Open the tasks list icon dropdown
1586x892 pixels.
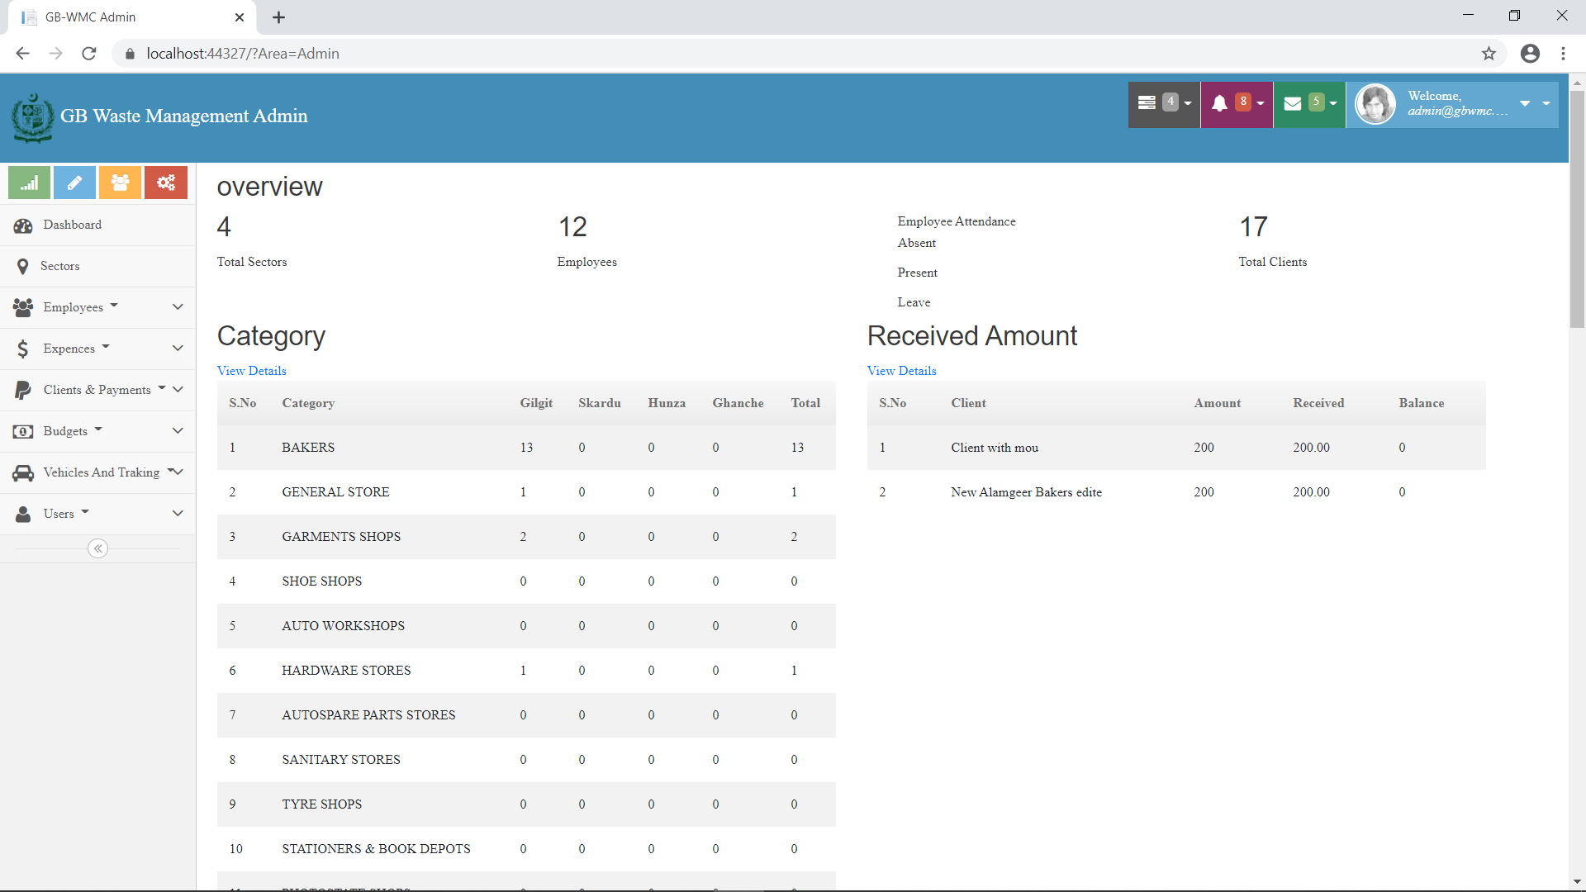pos(1163,103)
